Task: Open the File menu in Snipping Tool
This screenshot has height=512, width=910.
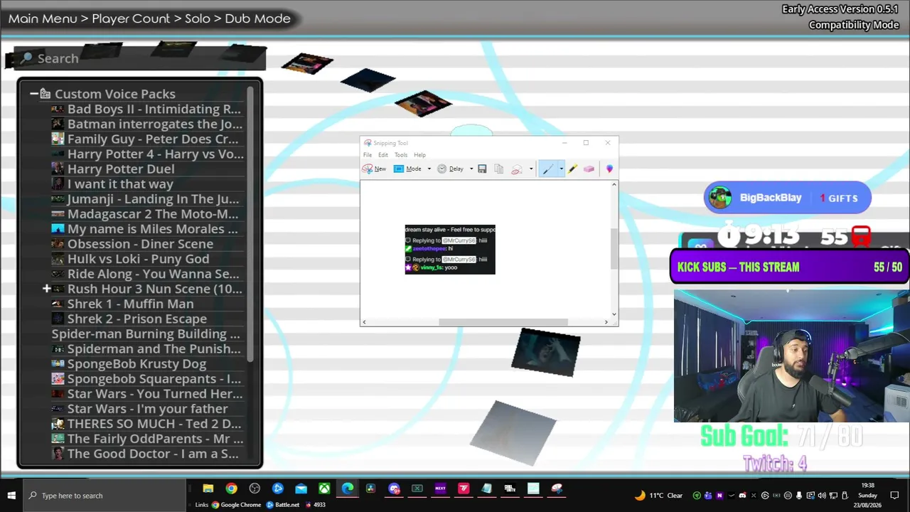Action: [368, 155]
